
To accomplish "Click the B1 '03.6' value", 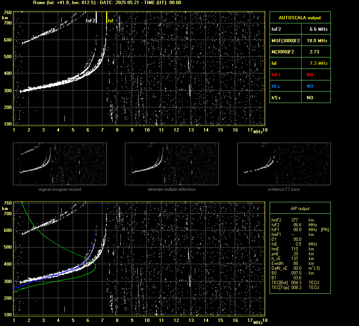I will click(297, 277).
